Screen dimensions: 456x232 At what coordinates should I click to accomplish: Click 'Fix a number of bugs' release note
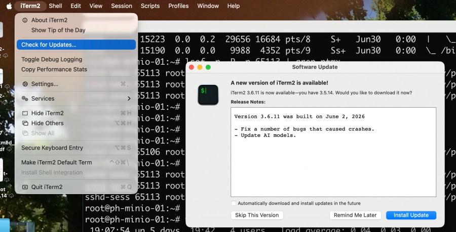304,129
